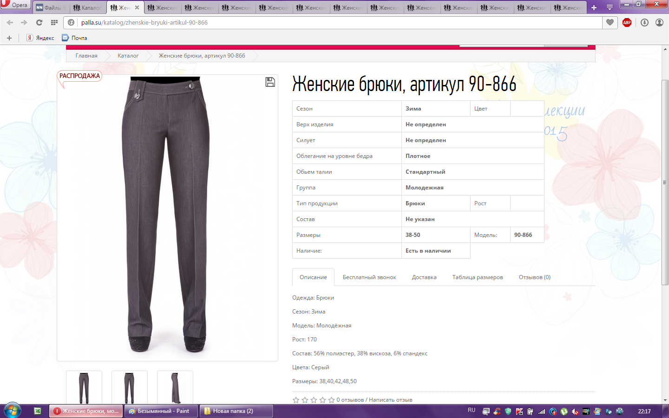Switch to the Доставка tab
Image resolution: width=669 pixels, height=418 pixels.
(x=424, y=277)
